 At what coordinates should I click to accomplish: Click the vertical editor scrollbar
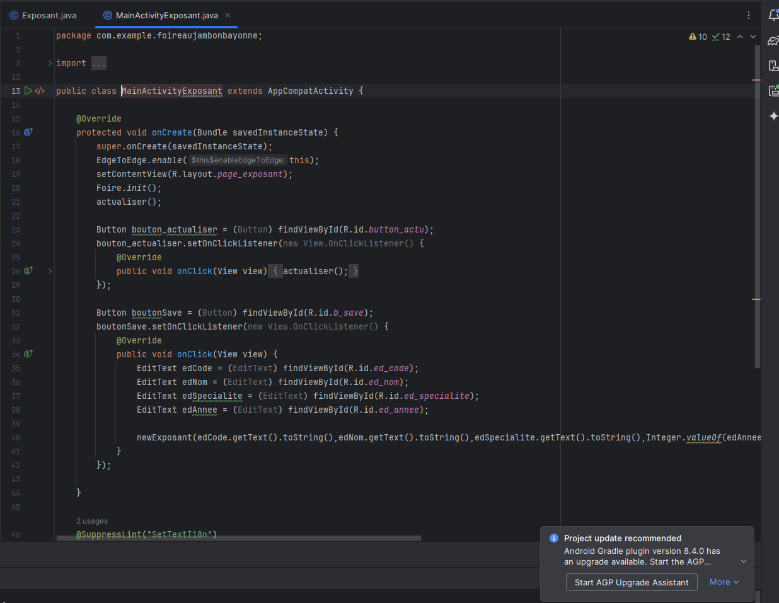coord(758,207)
